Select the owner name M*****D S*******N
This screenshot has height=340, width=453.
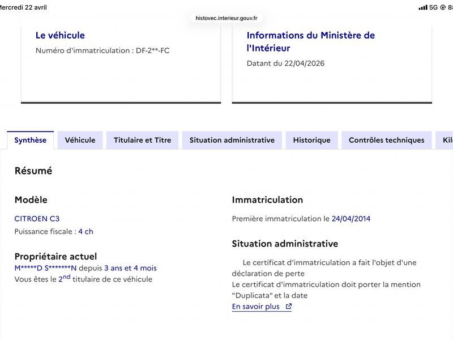click(x=45, y=268)
